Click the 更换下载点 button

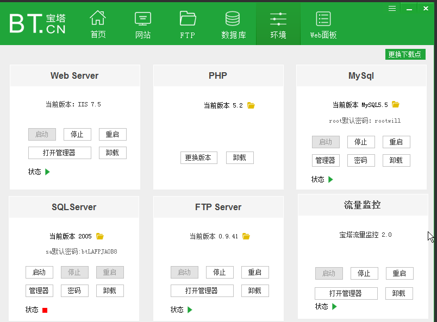(405, 54)
